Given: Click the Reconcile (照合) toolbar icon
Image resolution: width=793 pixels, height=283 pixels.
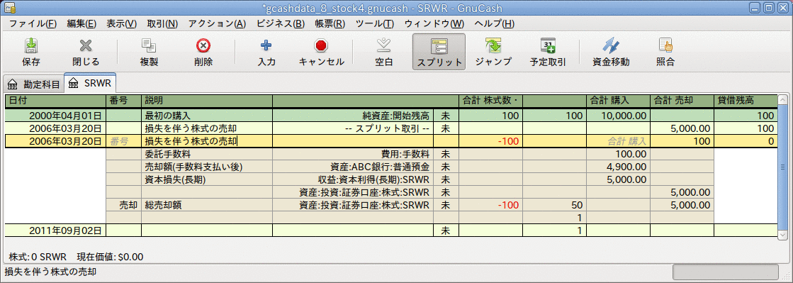Looking at the screenshot, I should click(665, 52).
